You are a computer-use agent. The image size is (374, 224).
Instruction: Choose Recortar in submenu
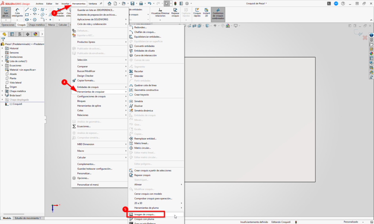pos(138,71)
